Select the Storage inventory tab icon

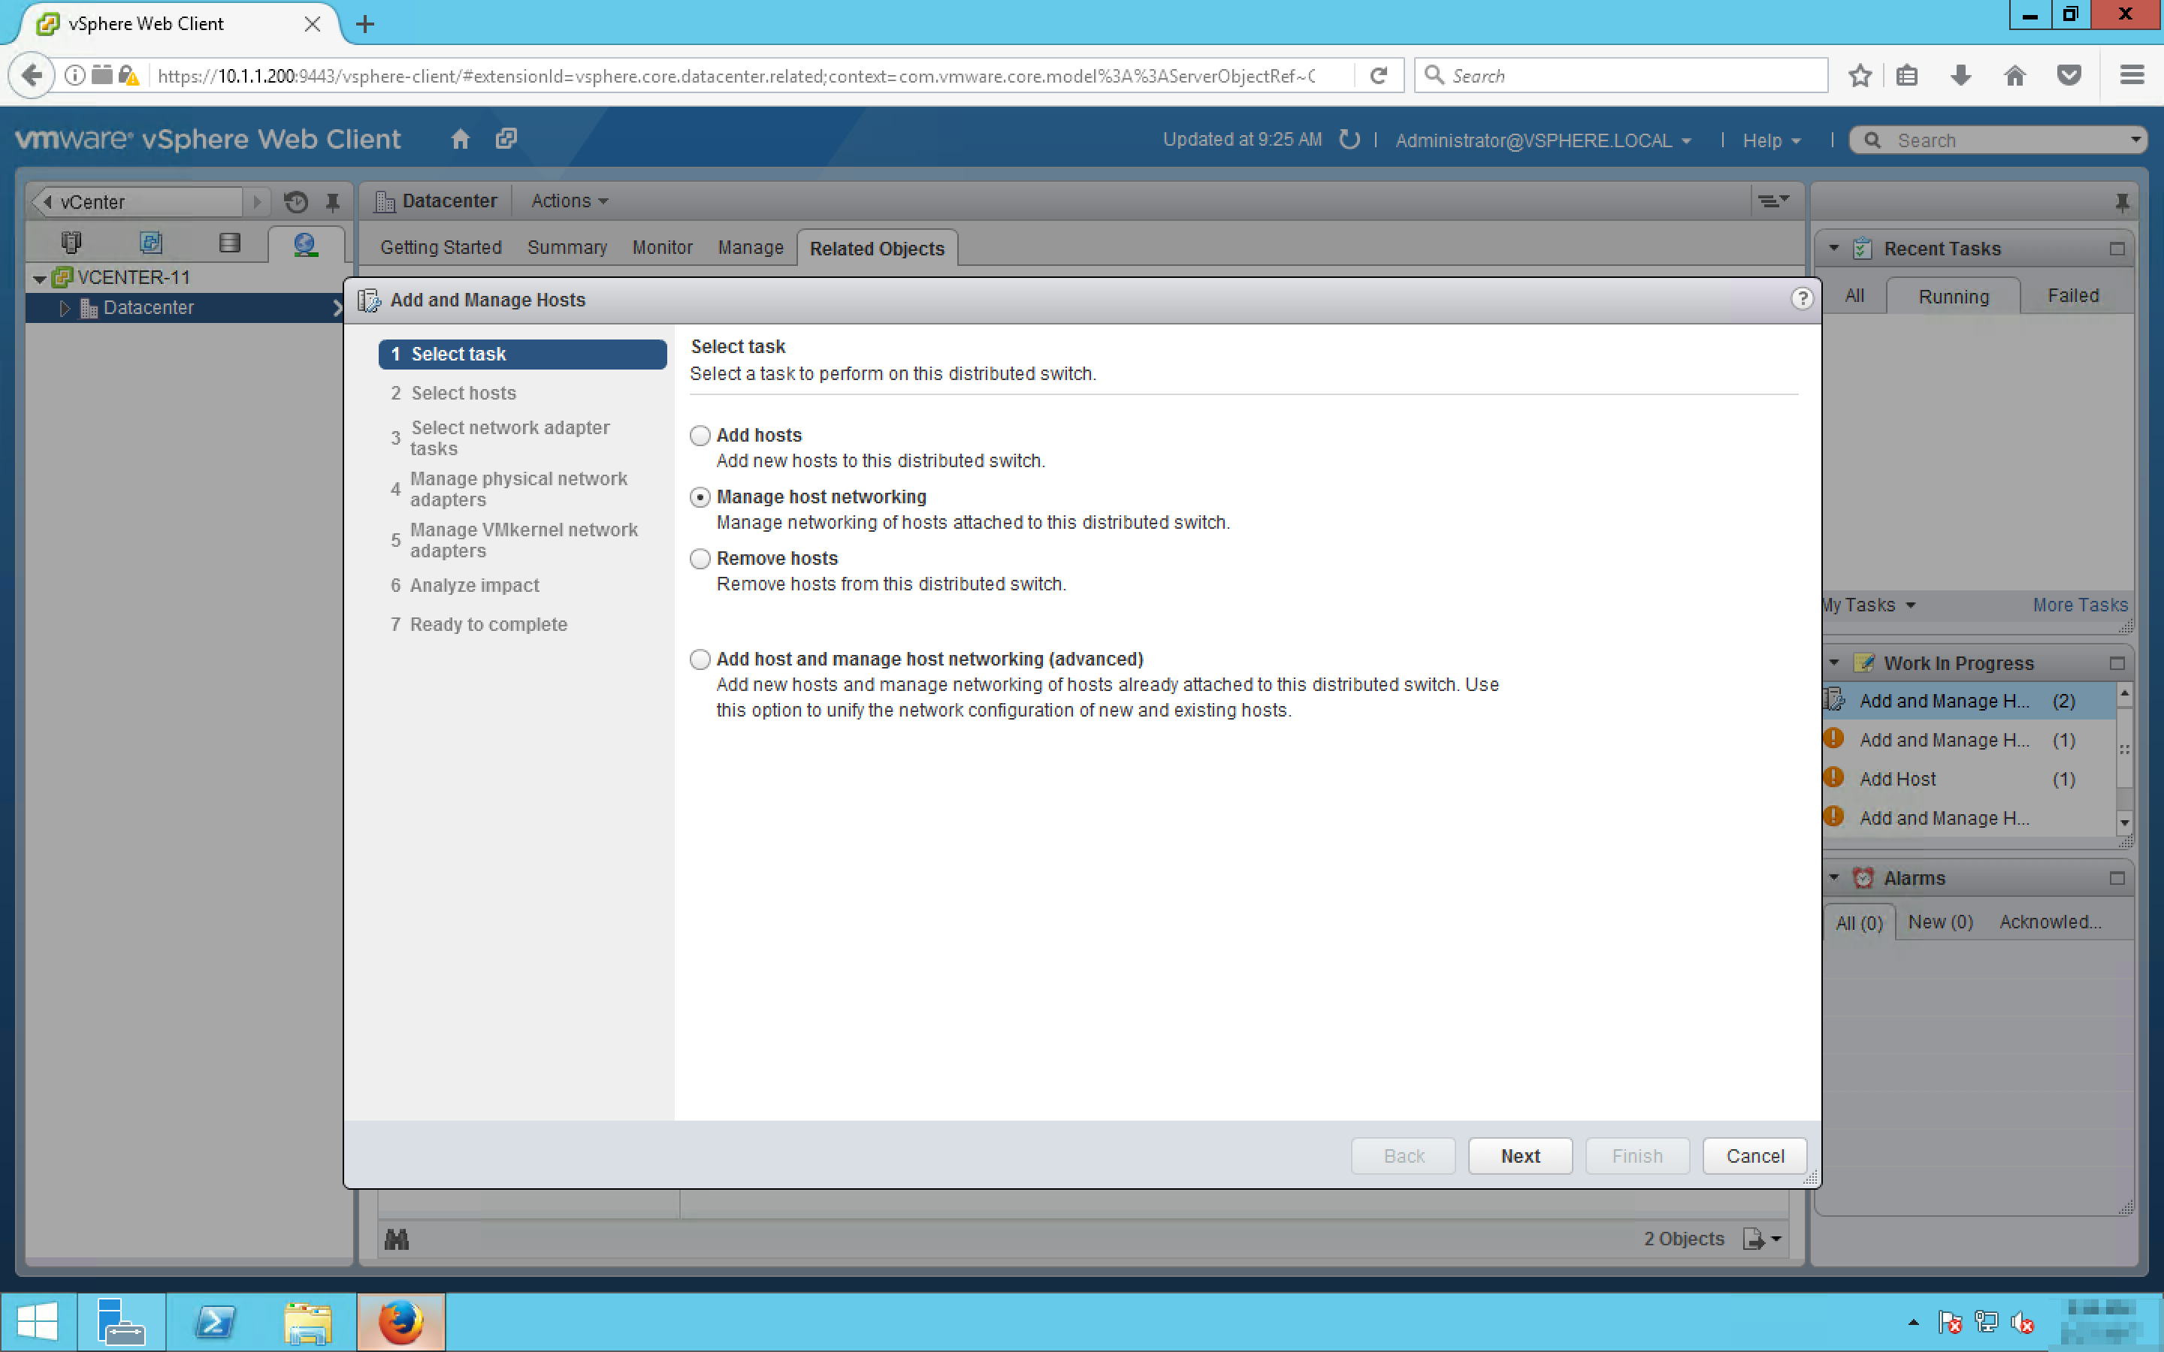click(229, 243)
